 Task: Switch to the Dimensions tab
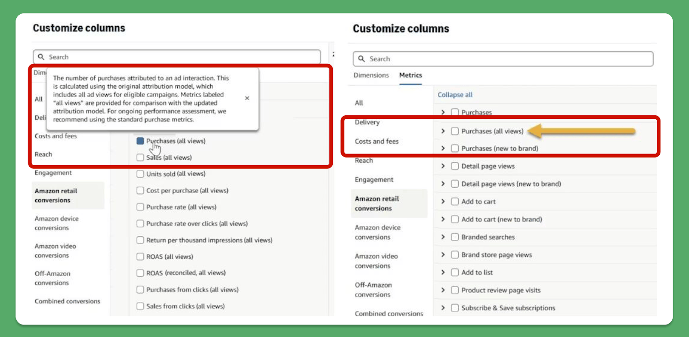point(371,75)
